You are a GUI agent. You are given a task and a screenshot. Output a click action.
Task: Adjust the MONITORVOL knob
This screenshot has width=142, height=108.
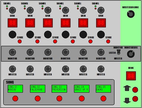click(131, 54)
